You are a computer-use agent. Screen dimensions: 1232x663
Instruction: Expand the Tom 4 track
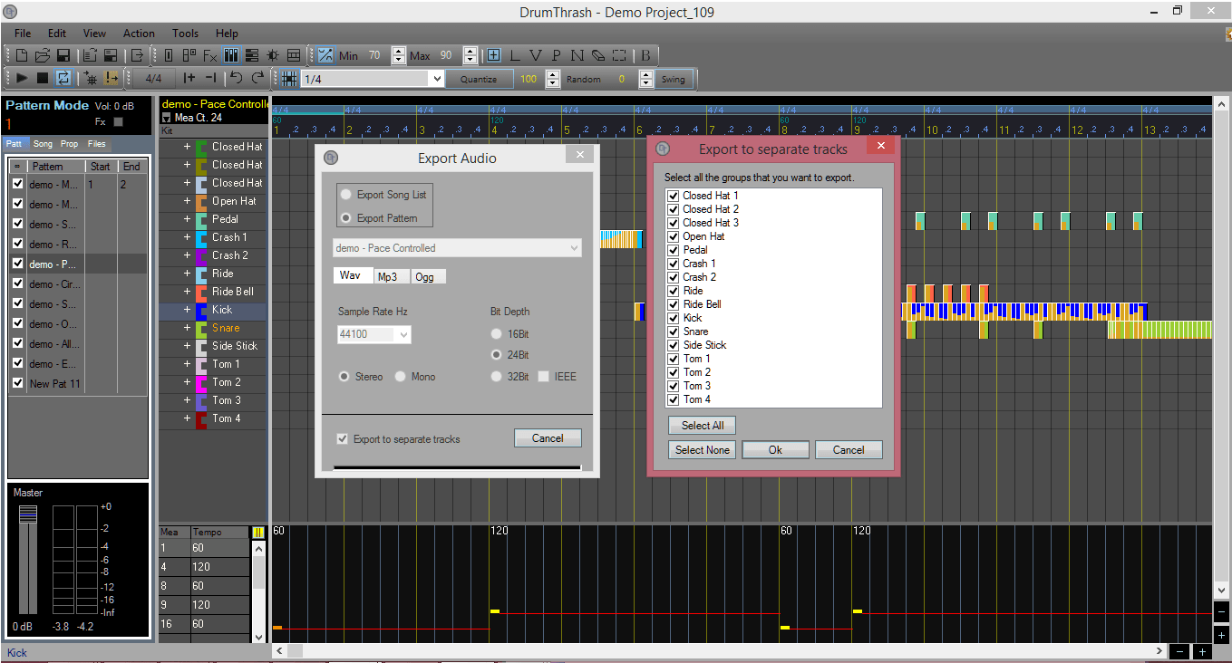click(188, 418)
